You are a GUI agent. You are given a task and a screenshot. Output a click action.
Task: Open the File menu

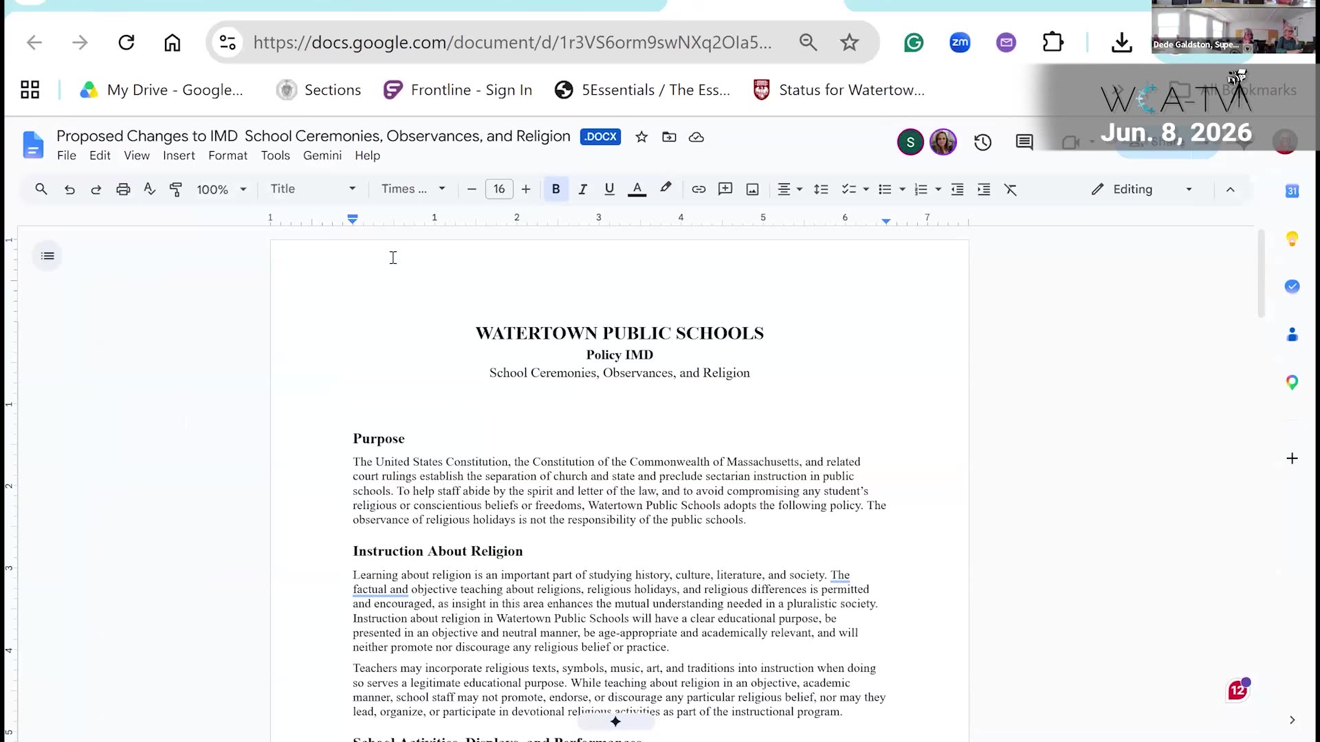(67, 155)
